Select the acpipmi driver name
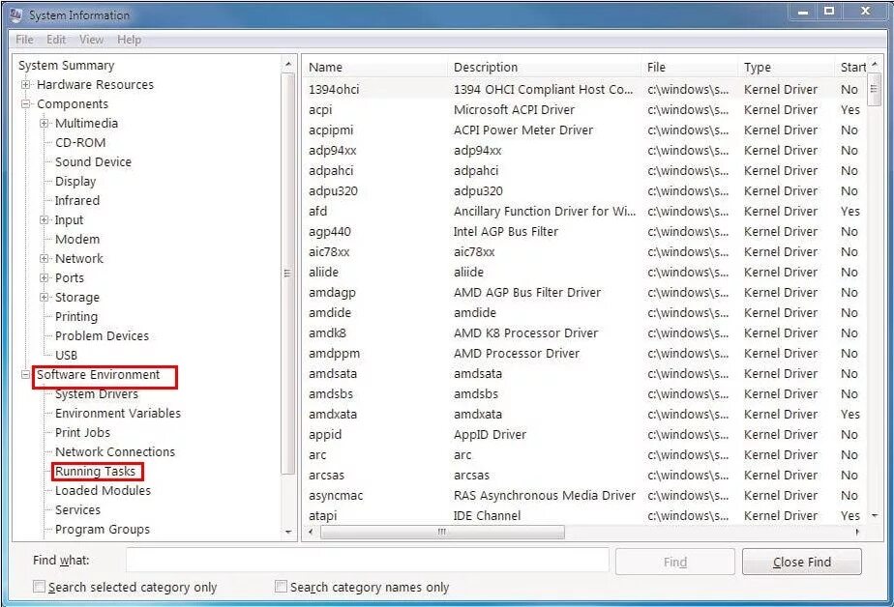This screenshot has height=607, width=894. (331, 130)
